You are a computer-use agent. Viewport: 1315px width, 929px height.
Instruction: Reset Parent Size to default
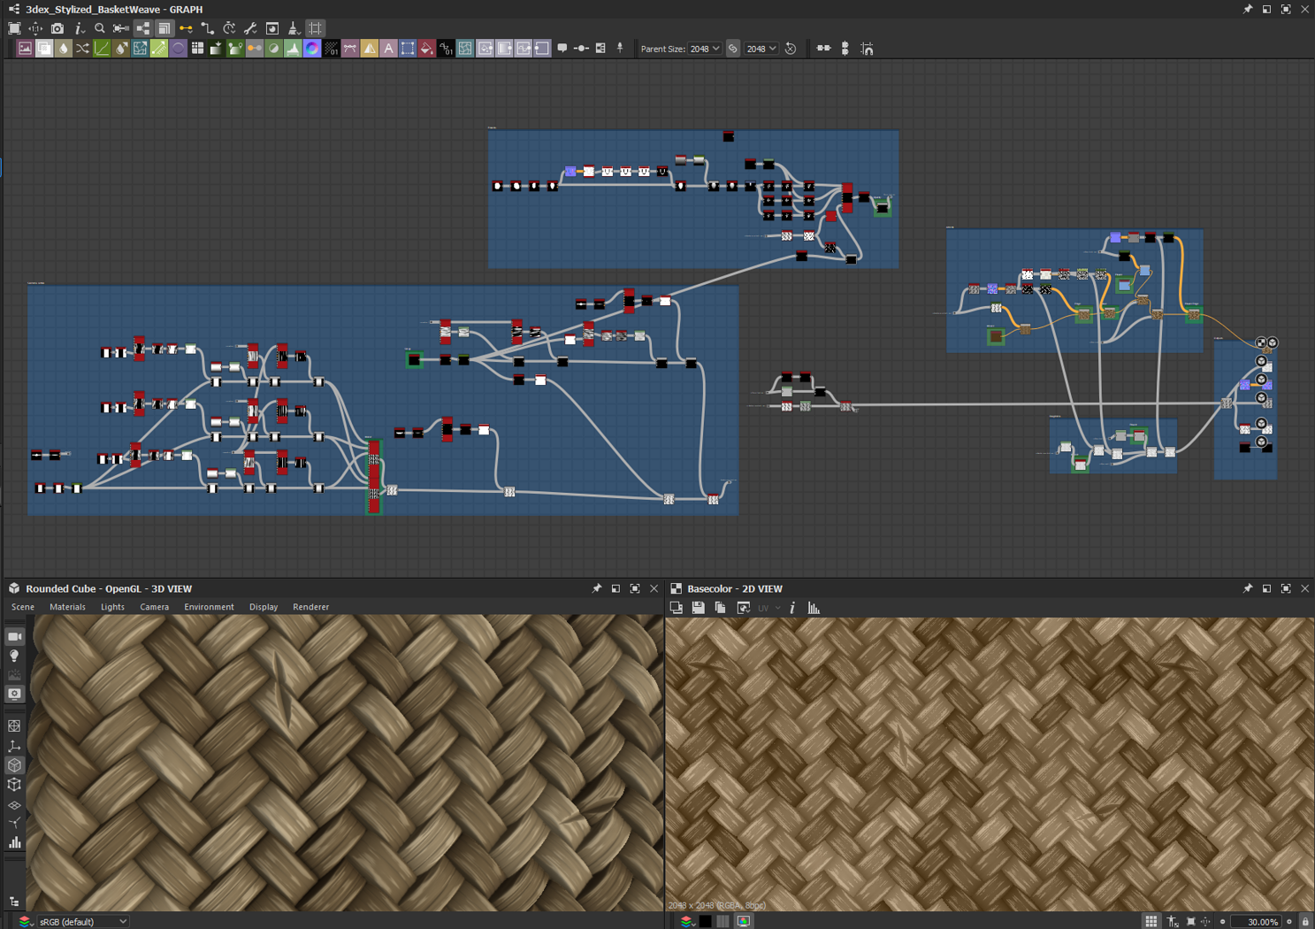pyautogui.click(x=791, y=49)
